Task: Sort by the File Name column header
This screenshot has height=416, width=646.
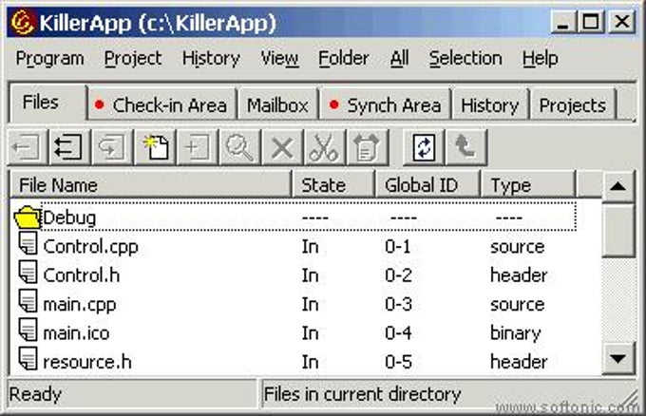Action: (150, 185)
